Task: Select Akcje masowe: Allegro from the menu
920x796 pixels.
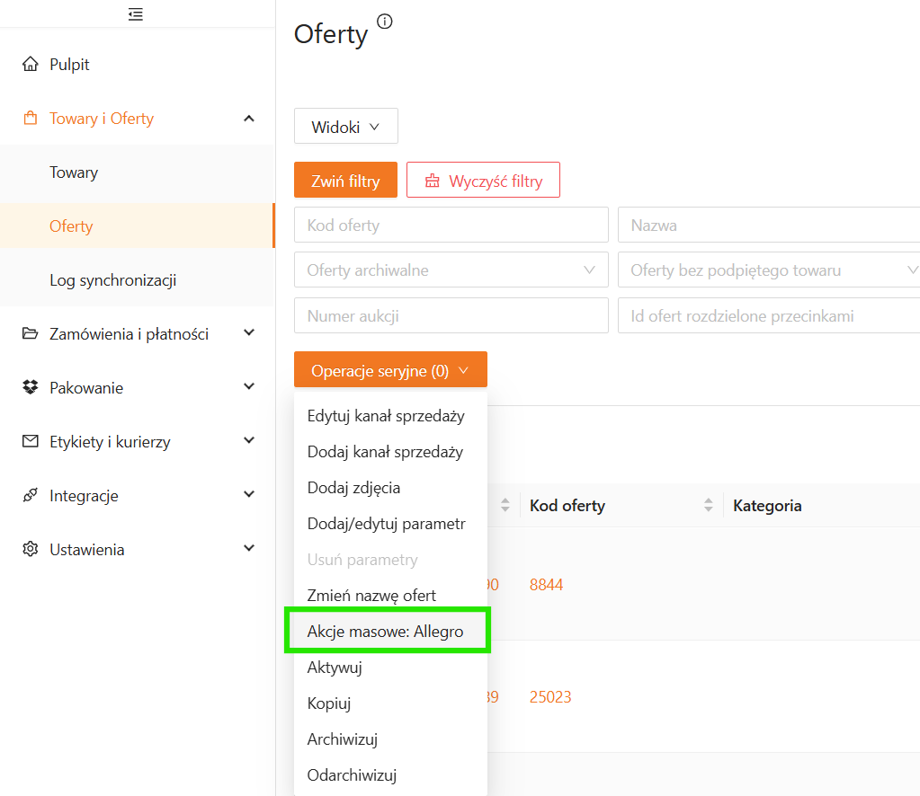Action: 386,632
